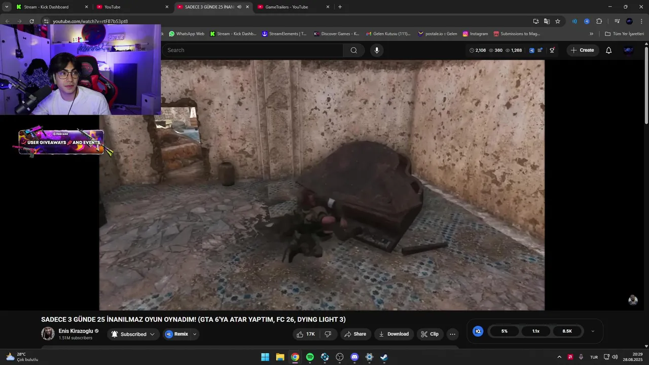Viewport: 649px width, 365px height.
Task: Click the YouTube search input field
Action: click(254, 50)
